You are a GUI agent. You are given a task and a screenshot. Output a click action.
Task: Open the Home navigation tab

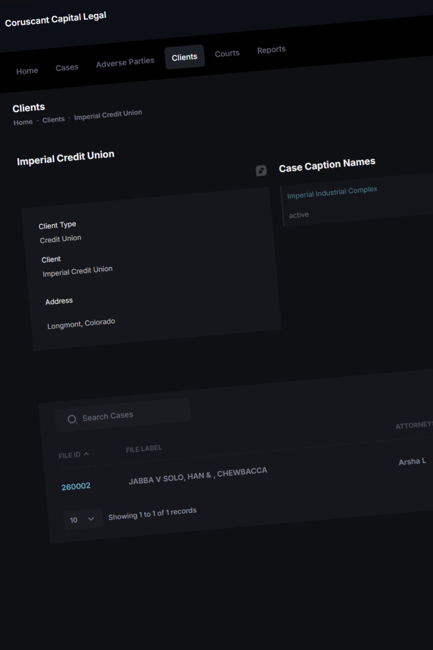(27, 71)
